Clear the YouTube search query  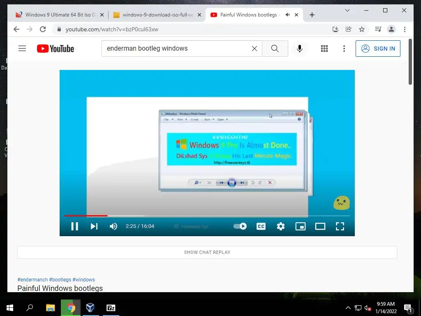254,49
